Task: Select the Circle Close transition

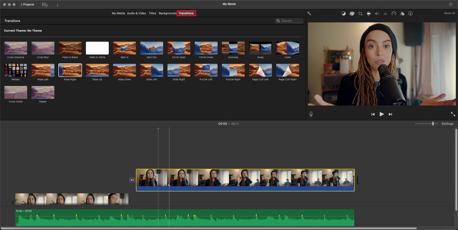Action: coord(206,48)
